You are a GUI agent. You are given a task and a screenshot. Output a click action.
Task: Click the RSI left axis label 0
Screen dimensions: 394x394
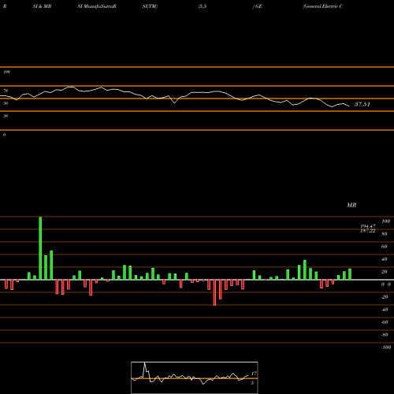[x=4, y=135]
